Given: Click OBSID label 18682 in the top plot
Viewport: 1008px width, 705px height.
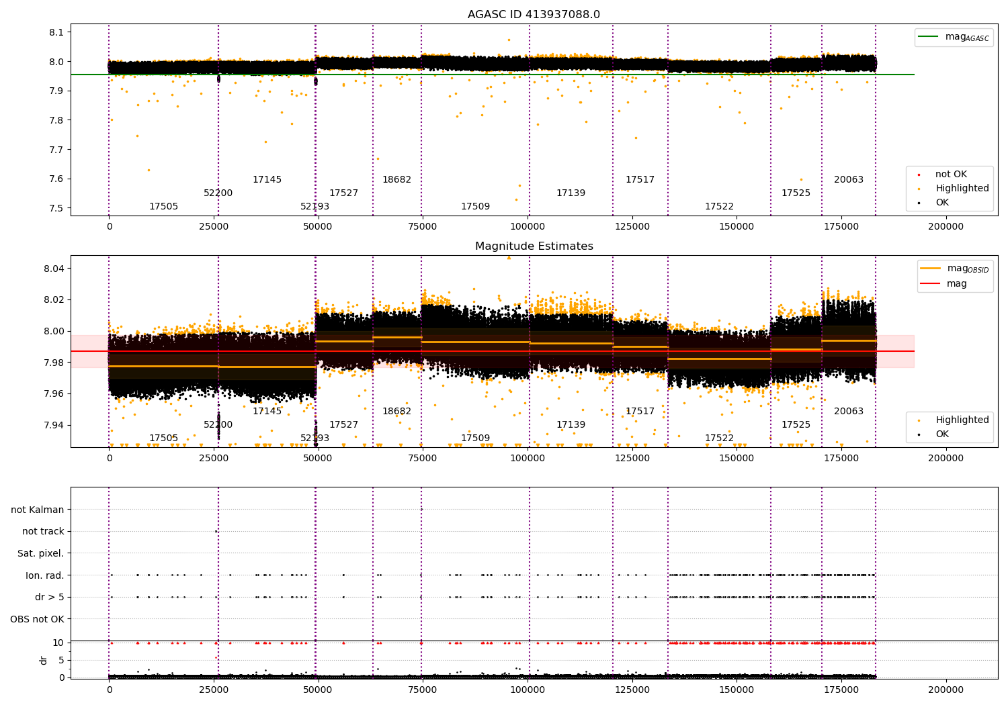Looking at the screenshot, I should [396, 180].
